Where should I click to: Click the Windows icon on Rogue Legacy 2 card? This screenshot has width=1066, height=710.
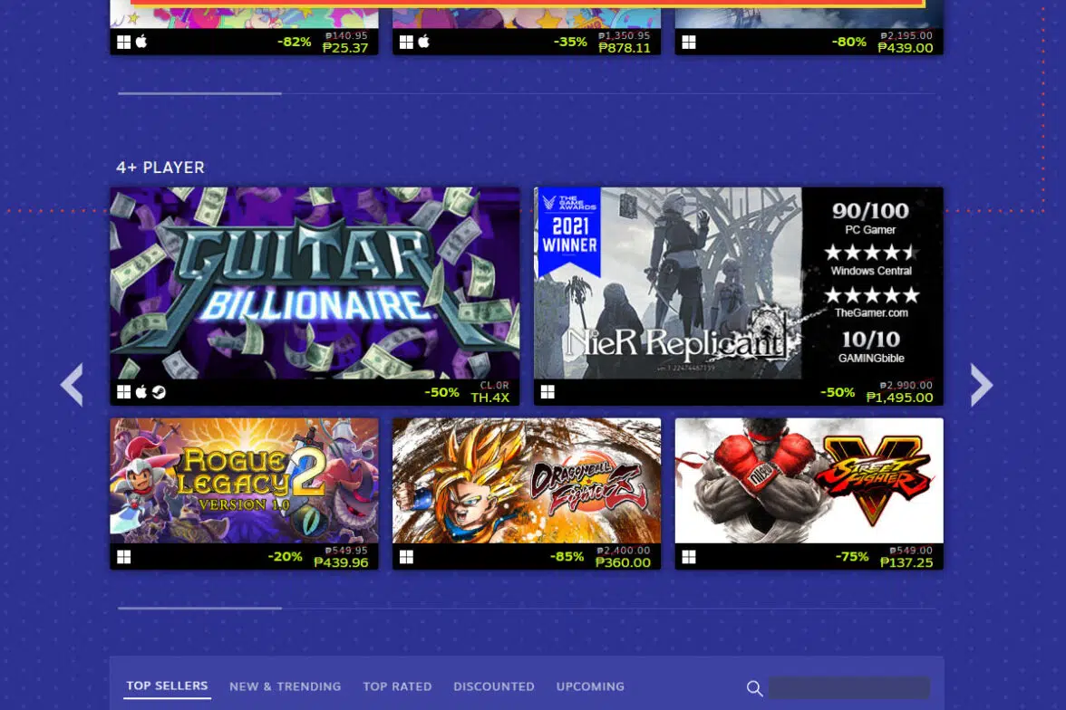(x=123, y=557)
